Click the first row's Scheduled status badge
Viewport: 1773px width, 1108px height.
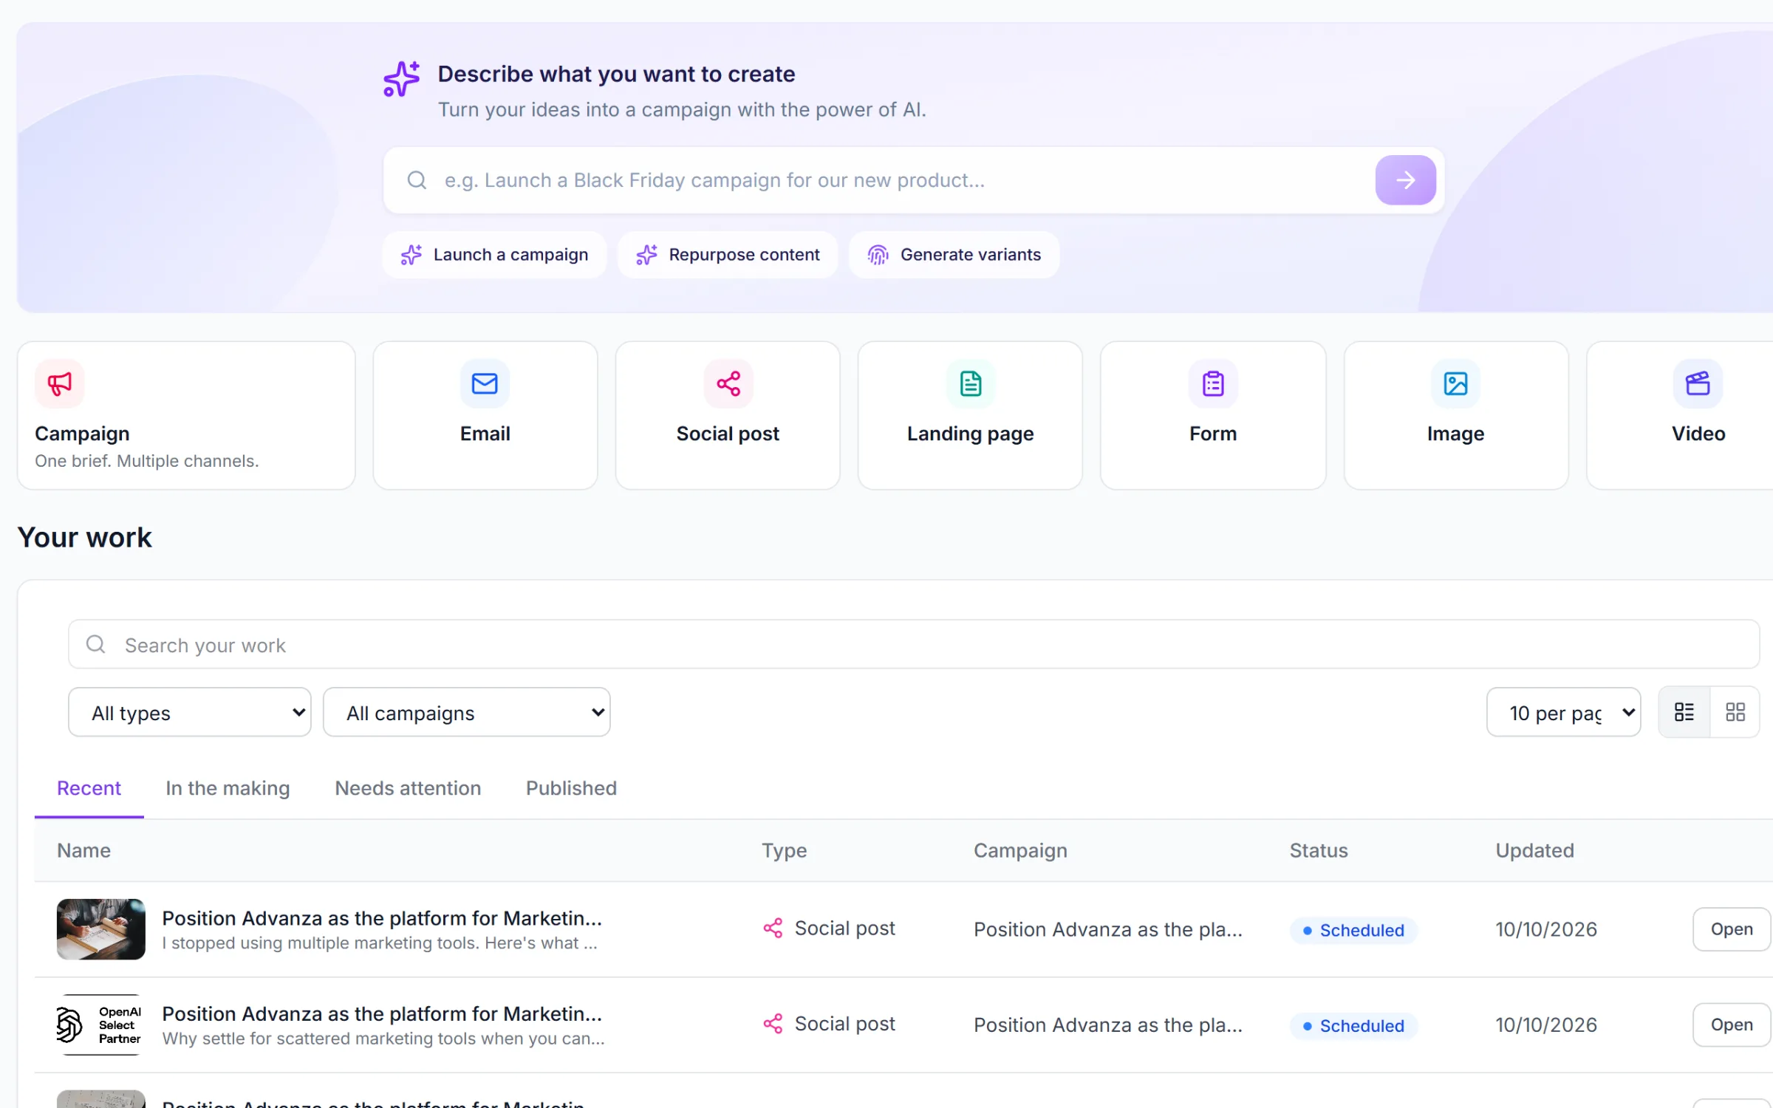click(x=1353, y=930)
